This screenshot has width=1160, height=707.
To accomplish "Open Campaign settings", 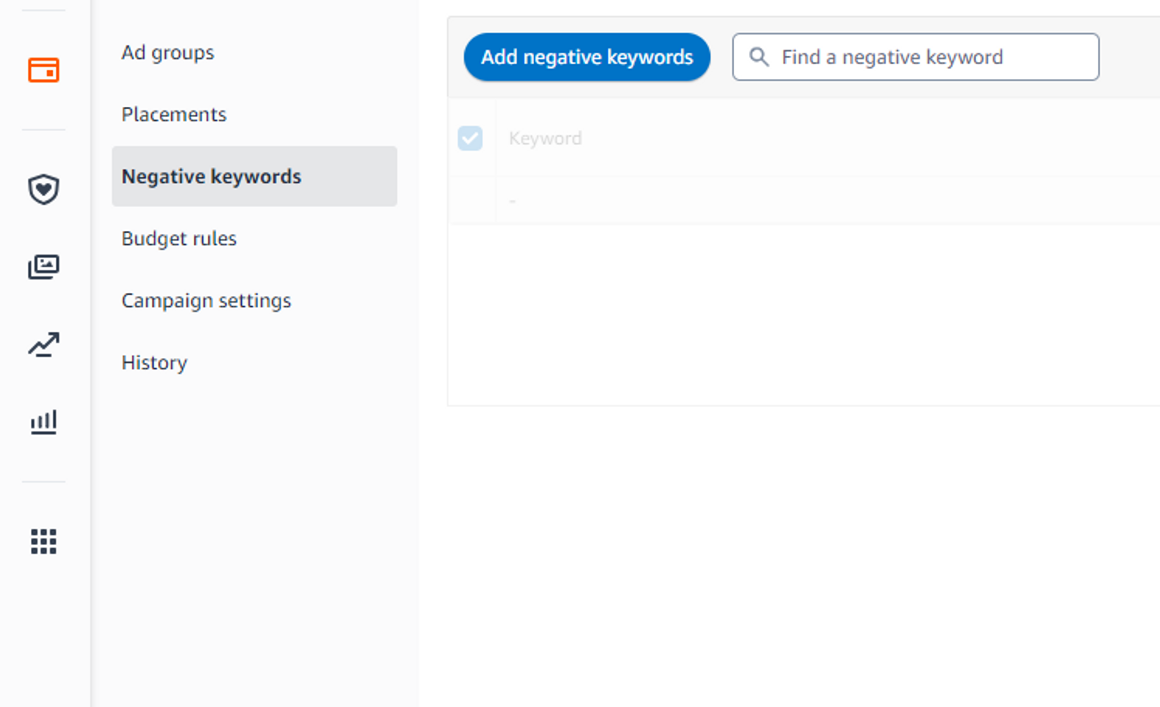I will point(206,300).
